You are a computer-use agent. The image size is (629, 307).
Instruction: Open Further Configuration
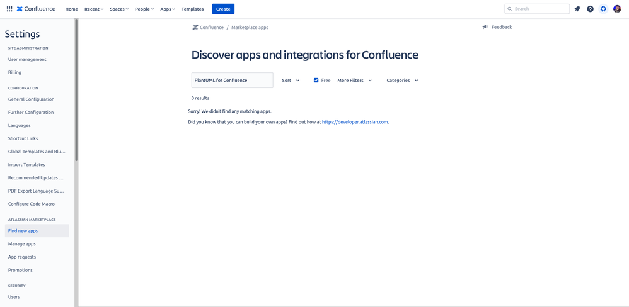click(31, 113)
